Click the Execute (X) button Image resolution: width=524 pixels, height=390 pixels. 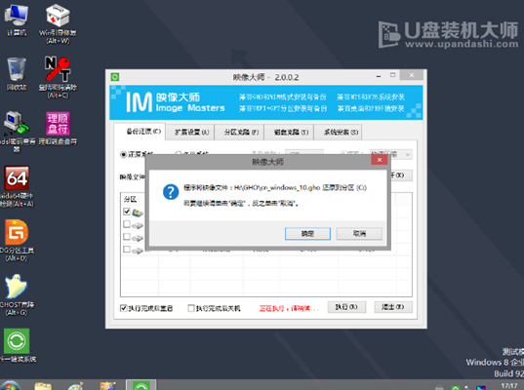point(346,307)
